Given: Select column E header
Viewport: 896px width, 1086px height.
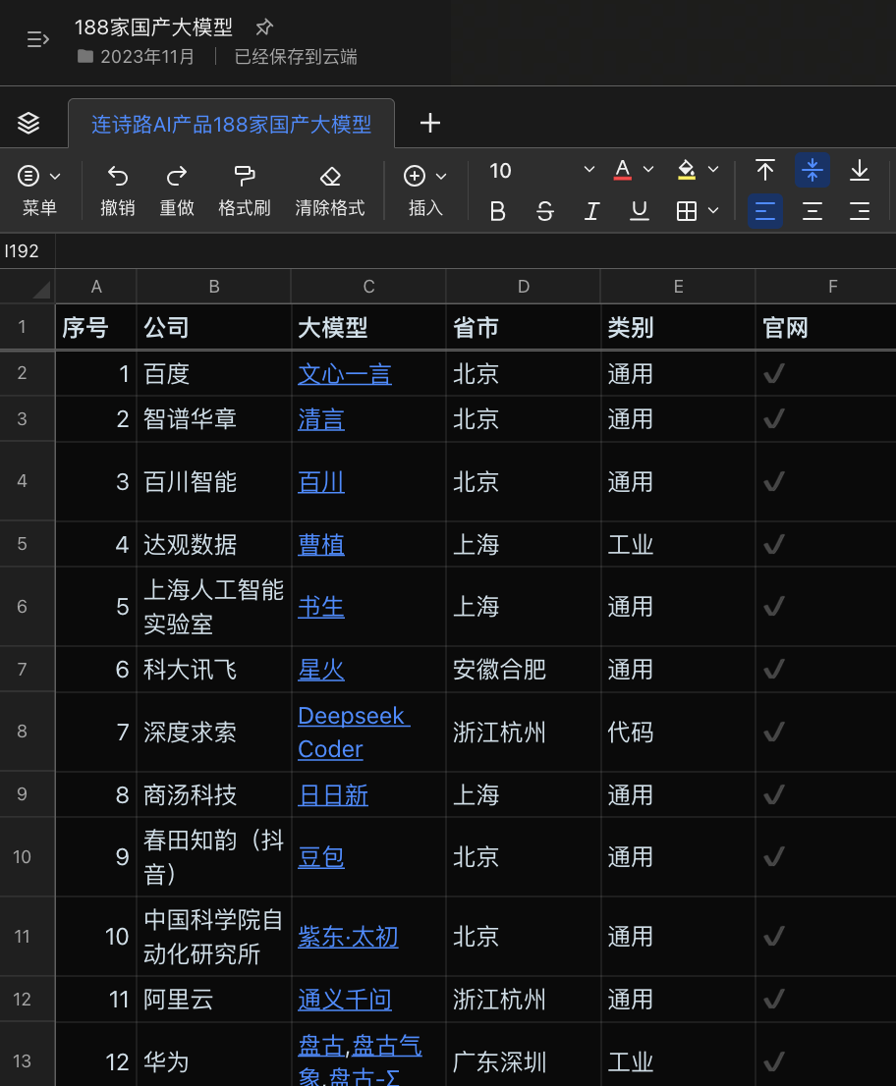Looking at the screenshot, I should point(679,287).
